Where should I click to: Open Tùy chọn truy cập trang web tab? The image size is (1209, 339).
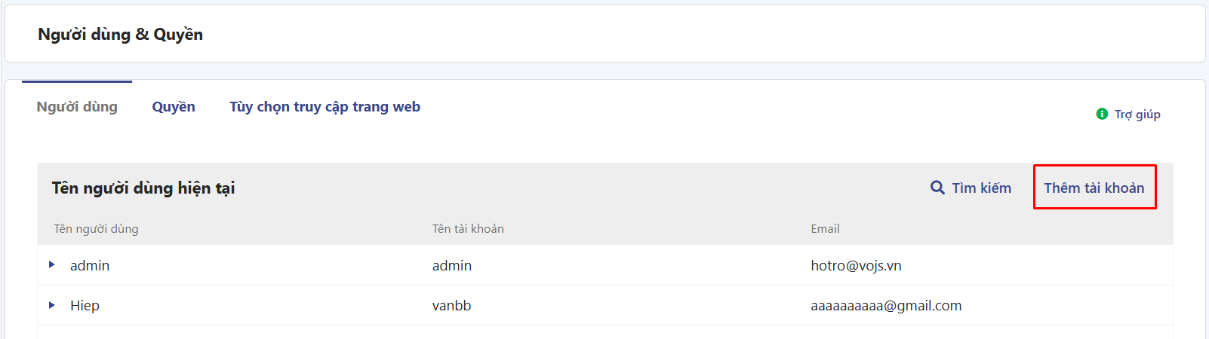325,107
